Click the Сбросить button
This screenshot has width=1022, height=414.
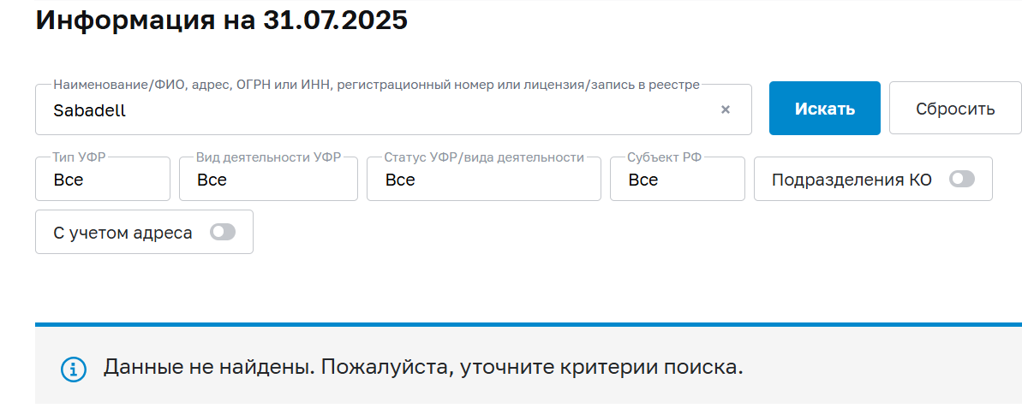[955, 109]
